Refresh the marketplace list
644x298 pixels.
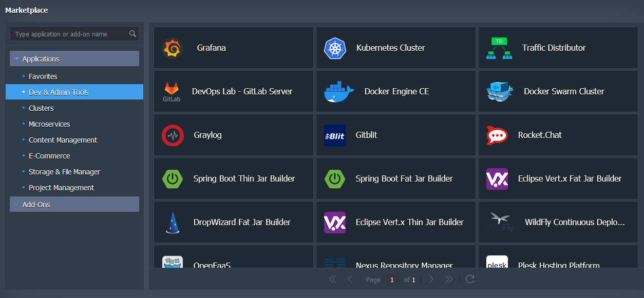point(469,279)
